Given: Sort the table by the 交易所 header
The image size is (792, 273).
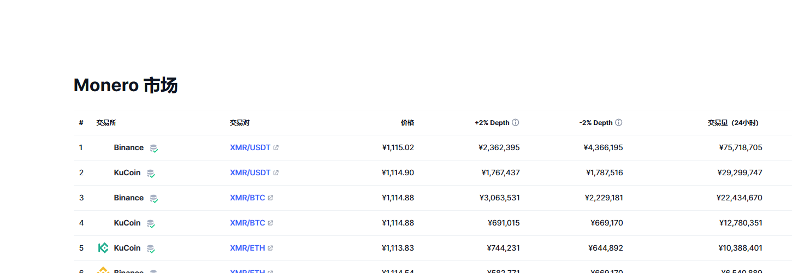Looking at the screenshot, I should (106, 123).
